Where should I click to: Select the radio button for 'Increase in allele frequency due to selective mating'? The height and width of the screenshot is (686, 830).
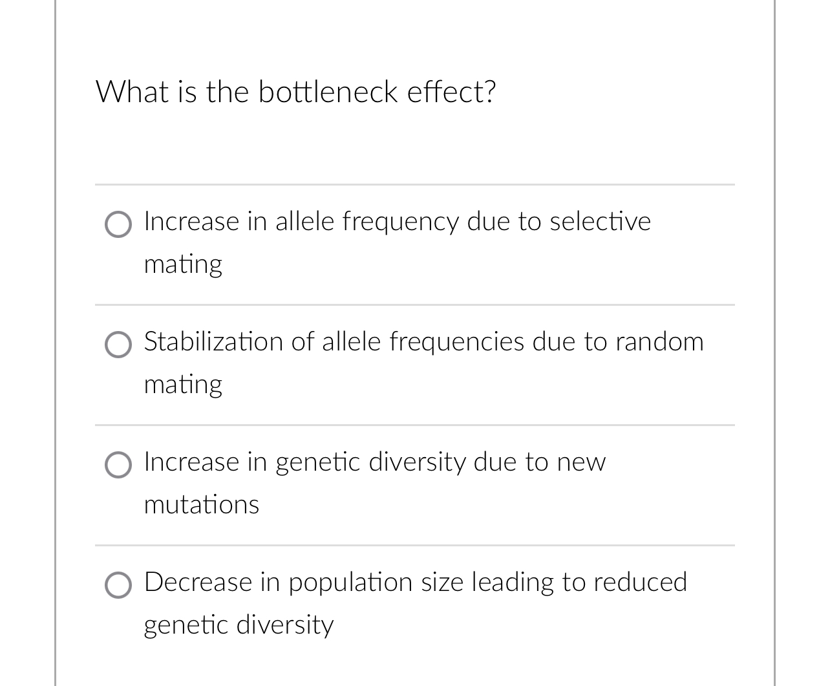click(118, 225)
